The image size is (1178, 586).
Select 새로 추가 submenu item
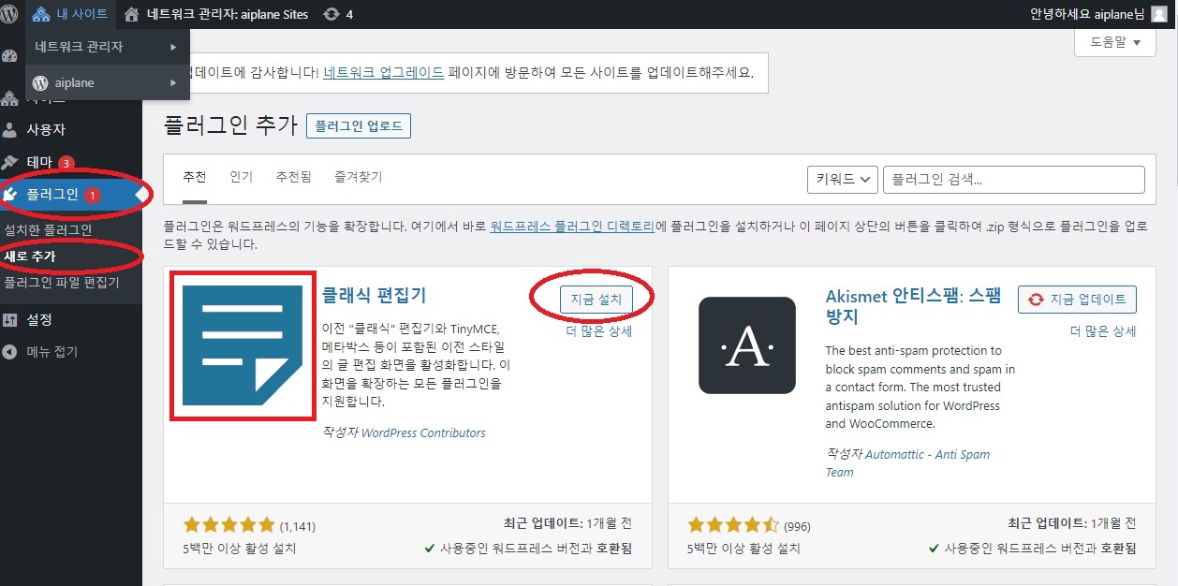click(30, 256)
